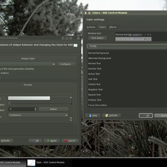The width and height of the screenshot is (167, 167).
Task: Click the preview scrollbar handle in Style window
Action: click(71, 102)
